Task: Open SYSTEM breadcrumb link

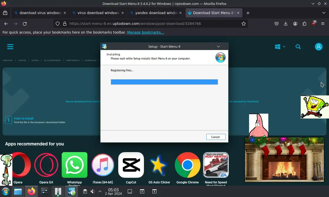Action: pos(35,61)
